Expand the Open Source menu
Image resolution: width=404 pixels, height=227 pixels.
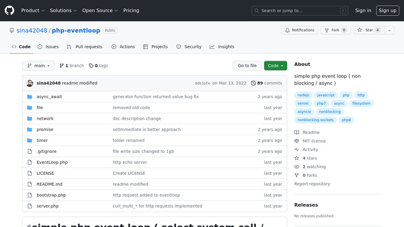[100, 11]
